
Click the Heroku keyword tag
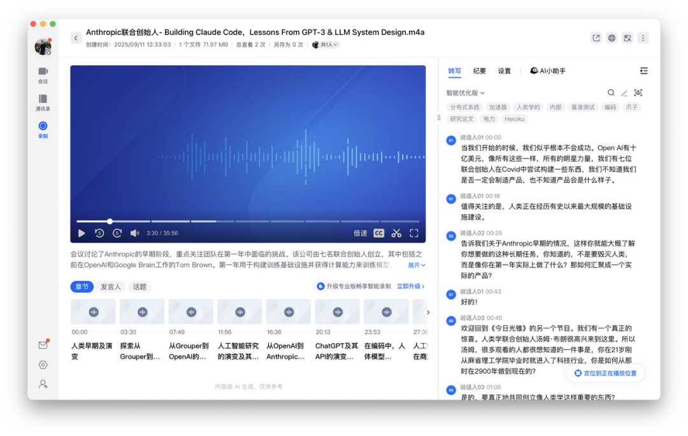(514, 119)
